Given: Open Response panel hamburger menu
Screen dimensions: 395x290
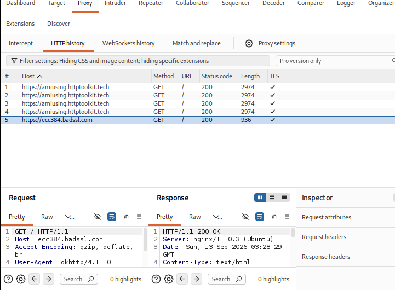Looking at the screenshot, I should pyautogui.click(x=287, y=217).
